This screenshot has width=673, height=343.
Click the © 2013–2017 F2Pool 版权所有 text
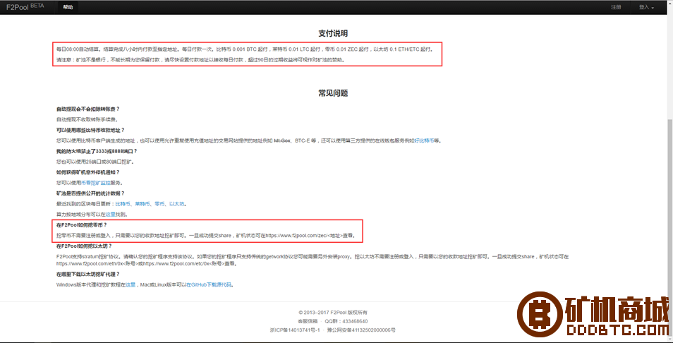click(x=333, y=312)
